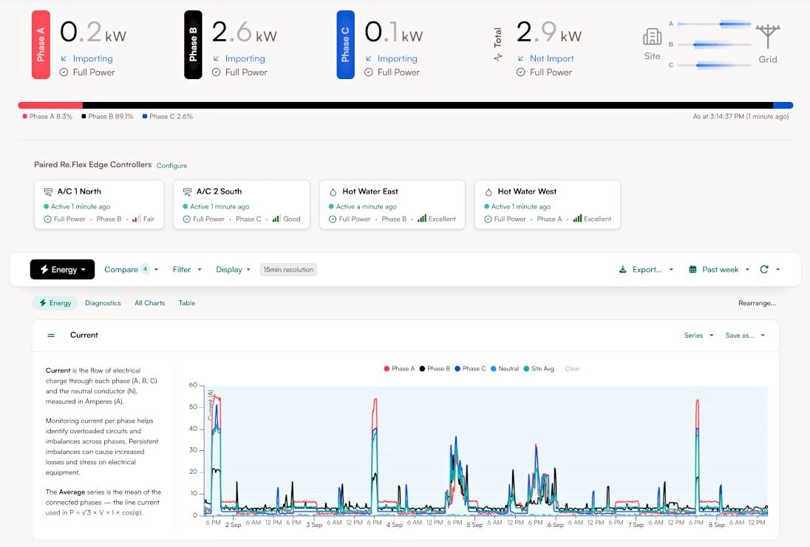This screenshot has height=547, width=810.
Task: Click the Grid pylon icon
Action: 768,36
